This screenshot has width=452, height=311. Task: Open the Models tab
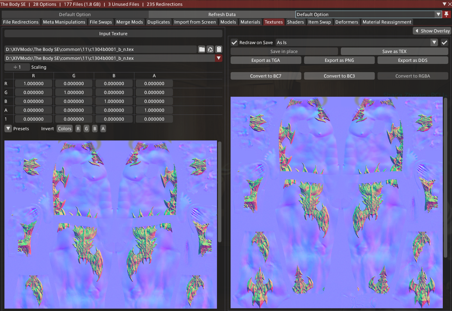[228, 22]
